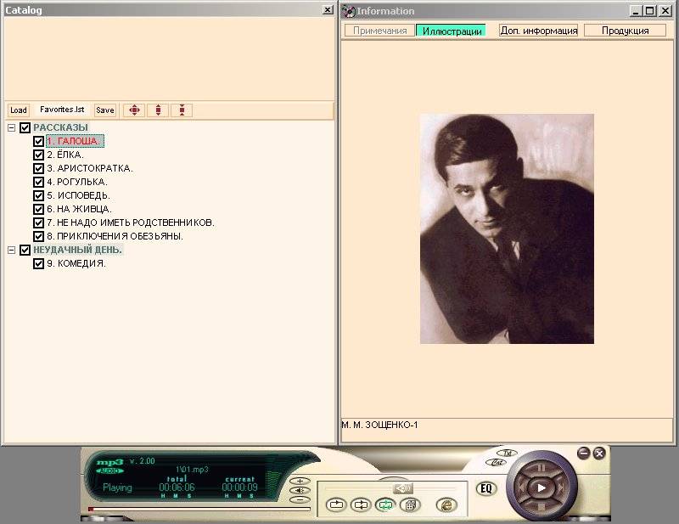Uncheck the '9. КОМЕДИЯ.' track checkbox
This screenshot has height=524, width=679.
pos(38,263)
